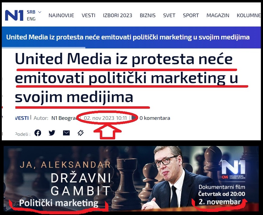This screenshot has width=263, height=215.
Task: Open the NAJNOVIJE menu item
Action: [x=61, y=15]
